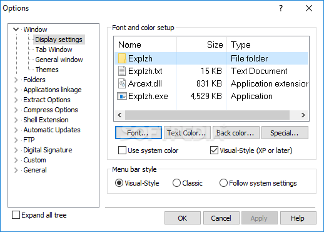The width and height of the screenshot is (324, 232).
Task: Click the Text Document type cell
Action: click(259, 71)
